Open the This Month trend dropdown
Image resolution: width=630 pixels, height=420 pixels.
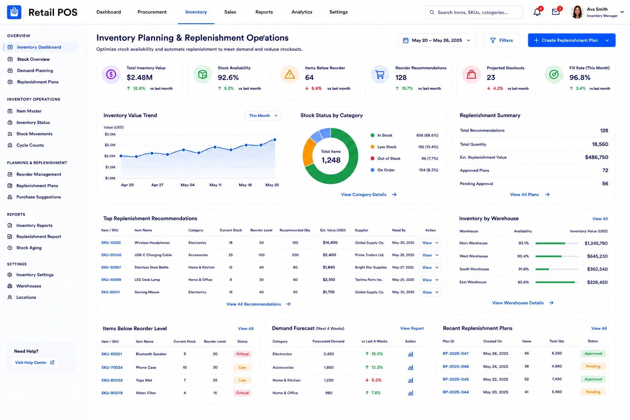pyautogui.click(x=263, y=116)
